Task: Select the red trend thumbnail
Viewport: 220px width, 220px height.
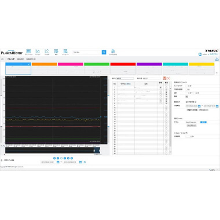Action: [x=123, y=68]
